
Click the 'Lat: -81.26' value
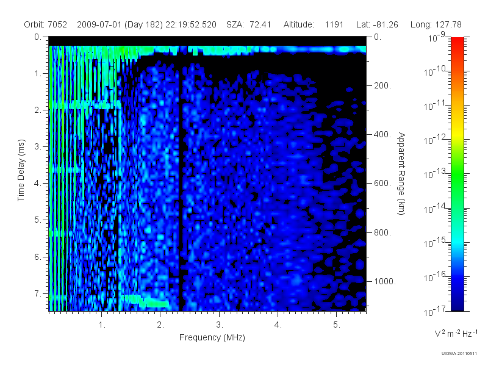click(x=377, y=24)
